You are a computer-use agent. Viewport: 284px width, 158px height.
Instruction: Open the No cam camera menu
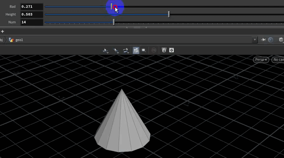[278, 59]
